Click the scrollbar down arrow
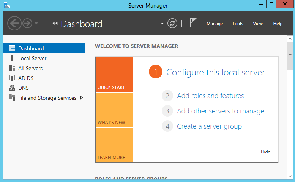Image resolution: width=295 pixels, height=182 pixels. click(290, 176)
